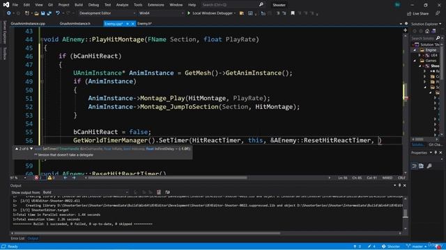Image resolution: width=446 pixels, height=250 pixels.
Task: Click the Bookmark icon in toolbar
Action: point(293,13)
